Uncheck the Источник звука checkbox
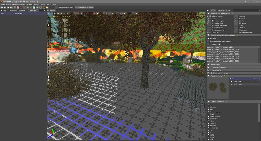 point(208,21)
